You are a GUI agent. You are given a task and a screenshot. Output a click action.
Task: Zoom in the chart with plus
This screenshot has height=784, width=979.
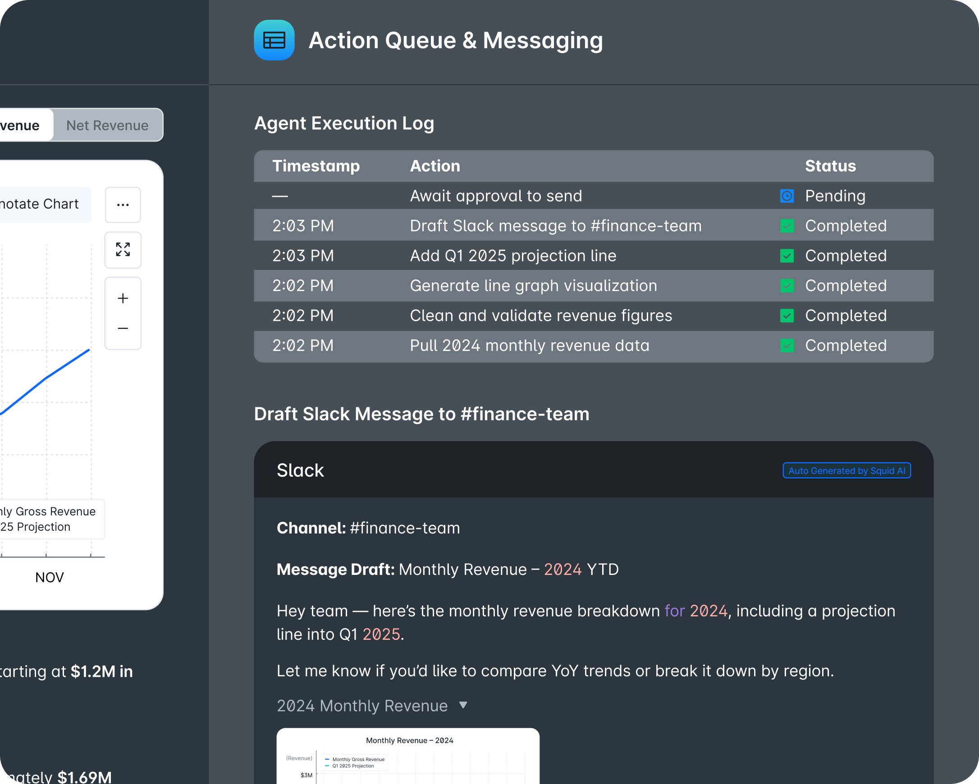coord(123,298)
